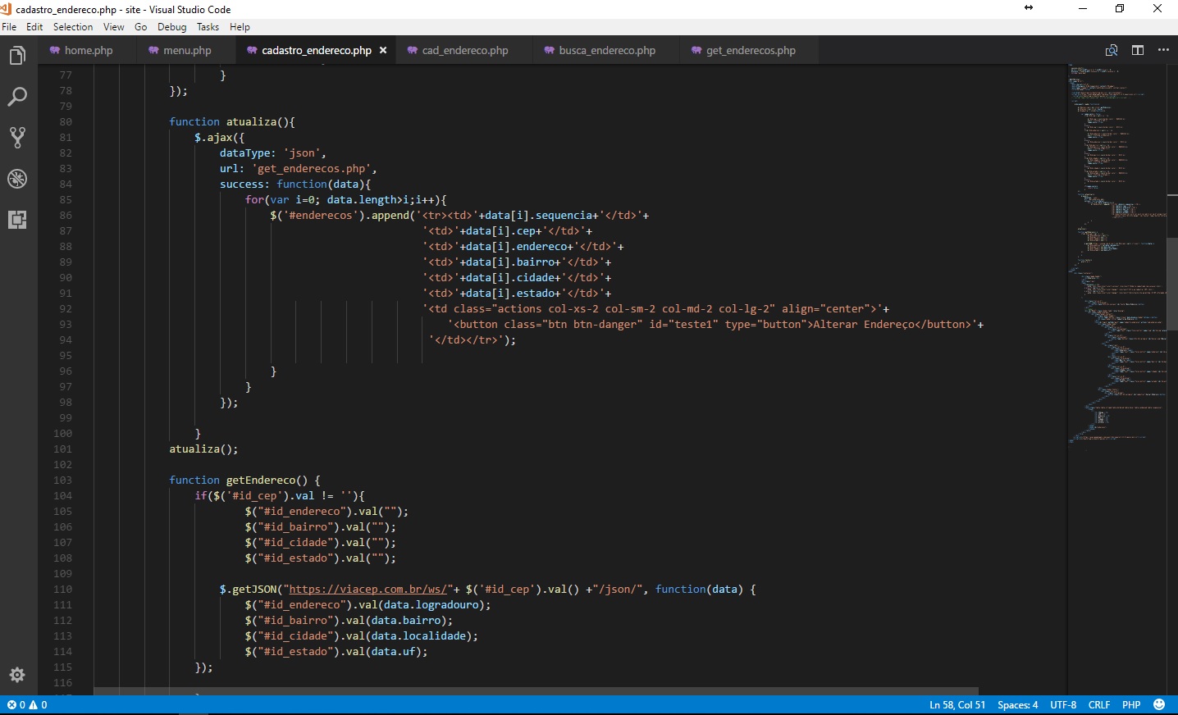Click '$.ajax({' on line 81
Viewport: 1178px width, 715px height.
coord(220,137)
